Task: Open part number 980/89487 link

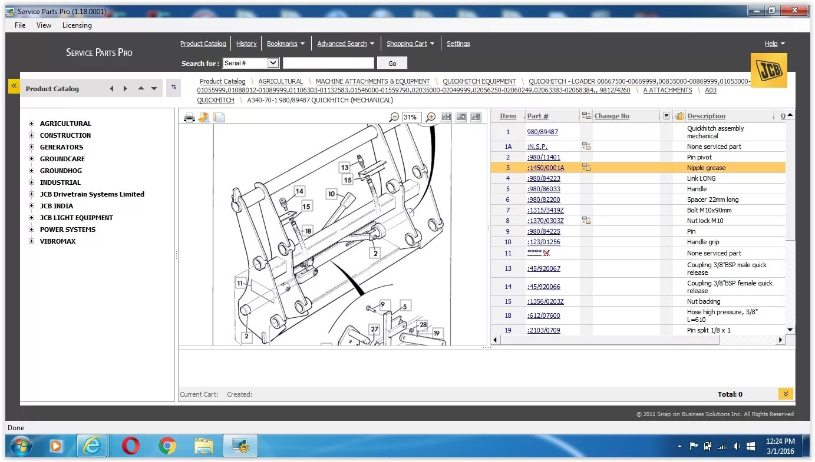Action: (x=543, y=132)
